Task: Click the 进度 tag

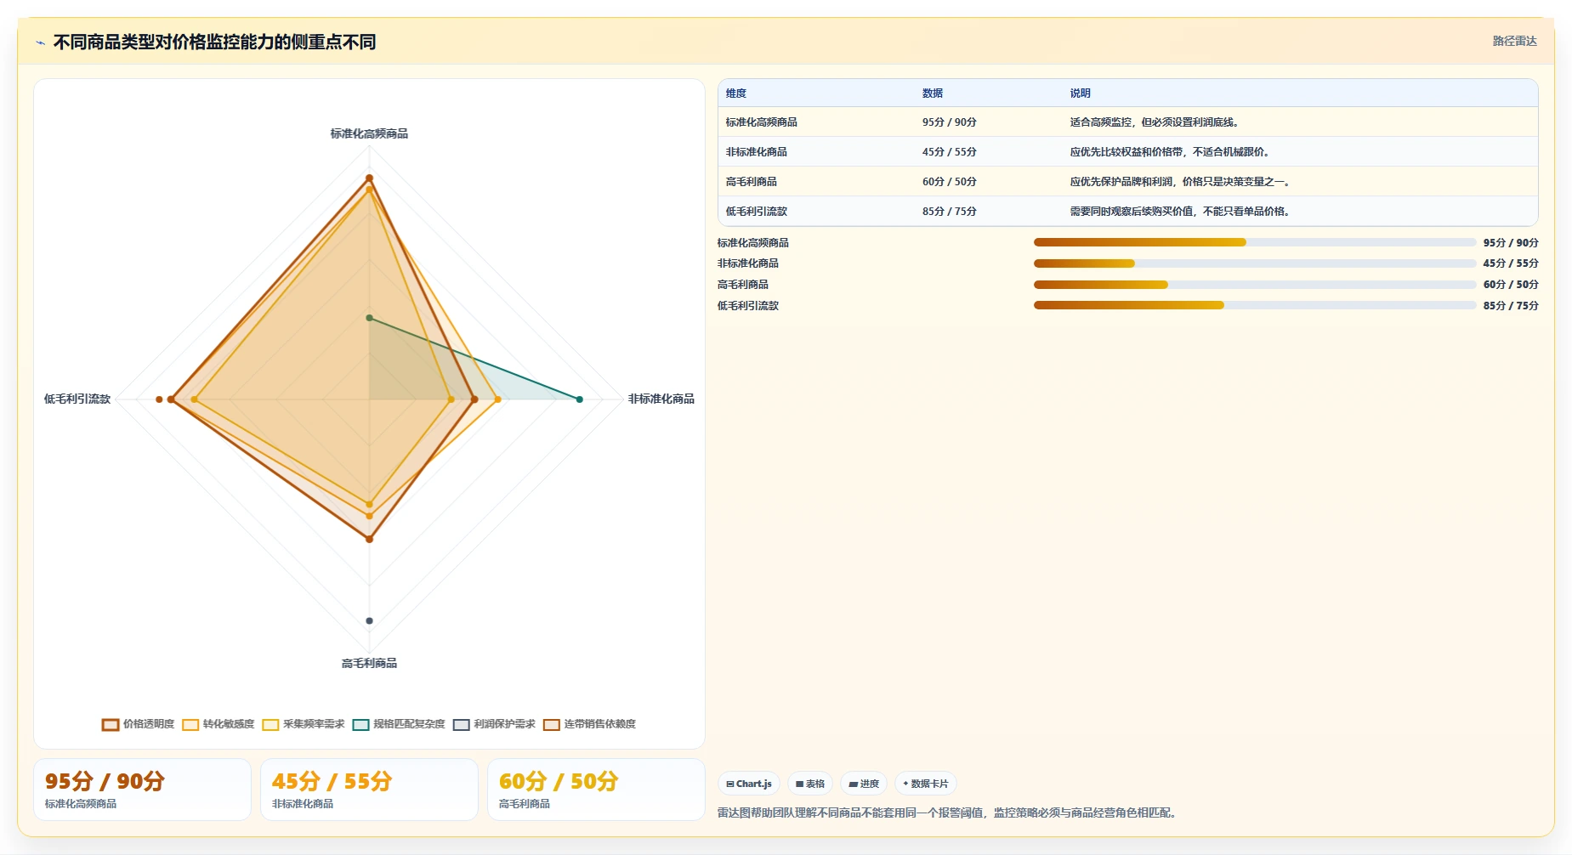Action: point(864,784)
